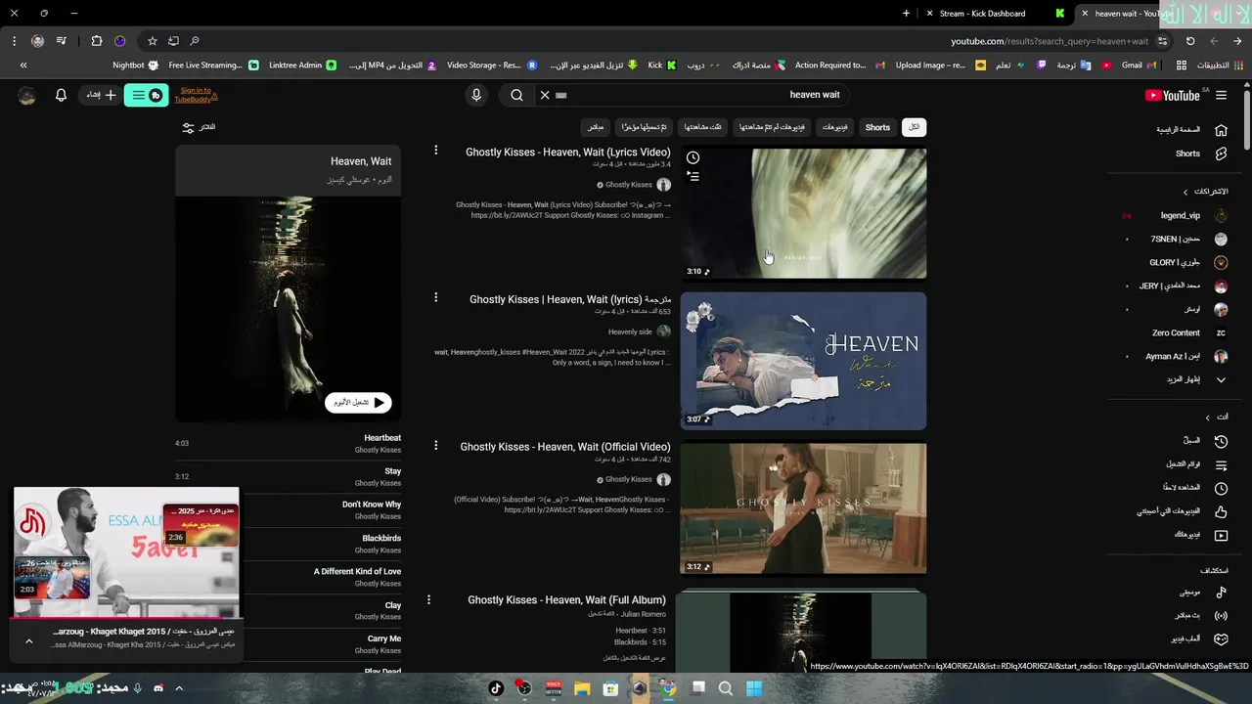Open more options for Full Album result

428,598
